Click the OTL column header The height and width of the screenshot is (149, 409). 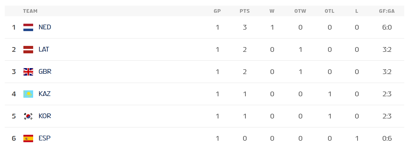329,11
